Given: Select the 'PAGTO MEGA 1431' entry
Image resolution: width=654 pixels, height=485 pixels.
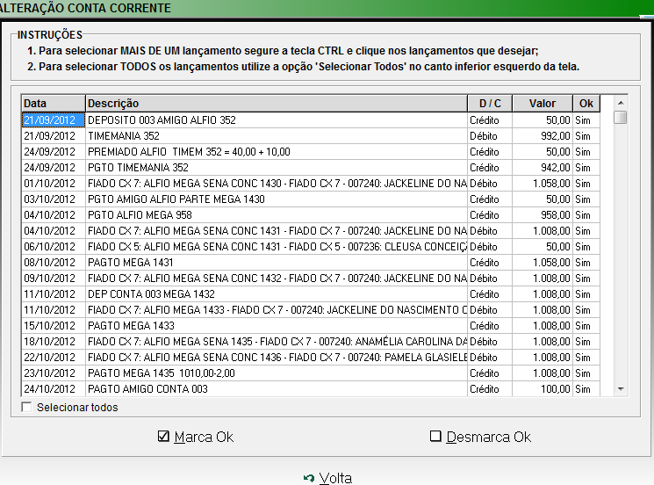Looking at the screenshot, I should pos(311,263).
